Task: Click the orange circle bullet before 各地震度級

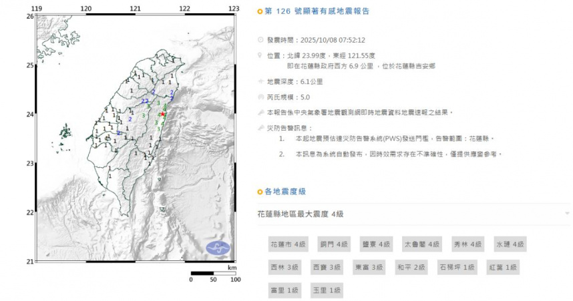Action: click(260, 192)
